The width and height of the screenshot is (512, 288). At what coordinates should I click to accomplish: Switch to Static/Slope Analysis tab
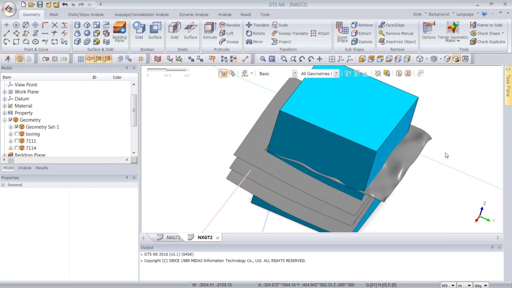point(86,14)
